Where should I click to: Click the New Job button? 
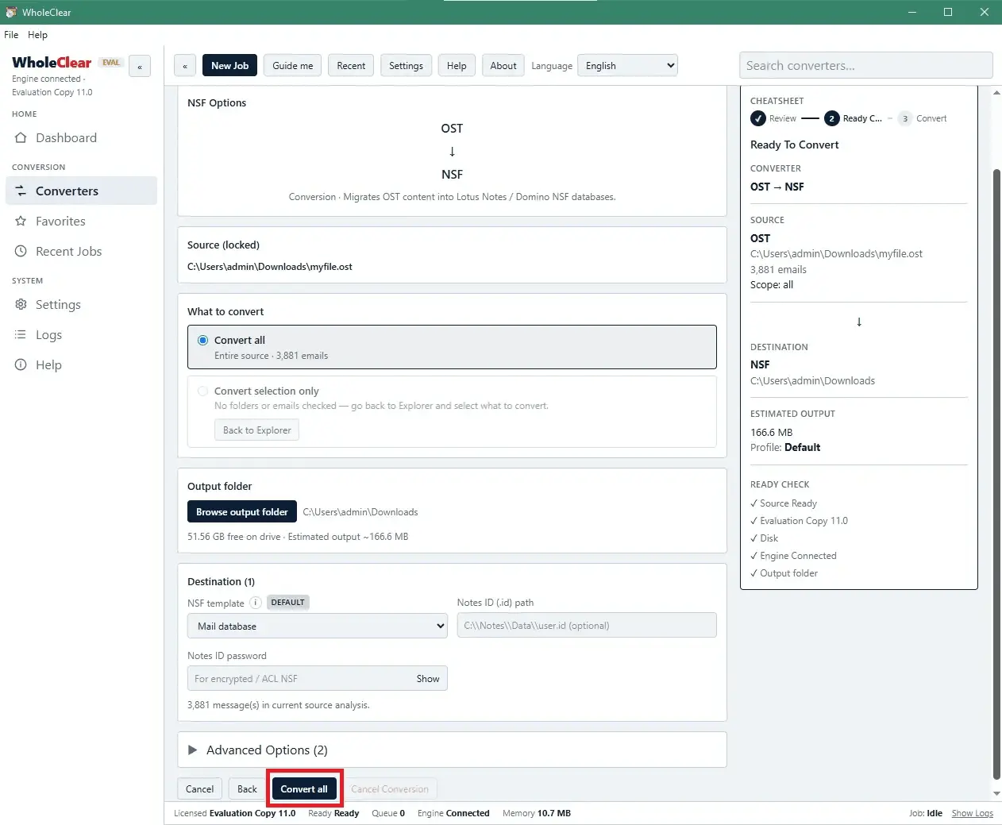[229, 66]
